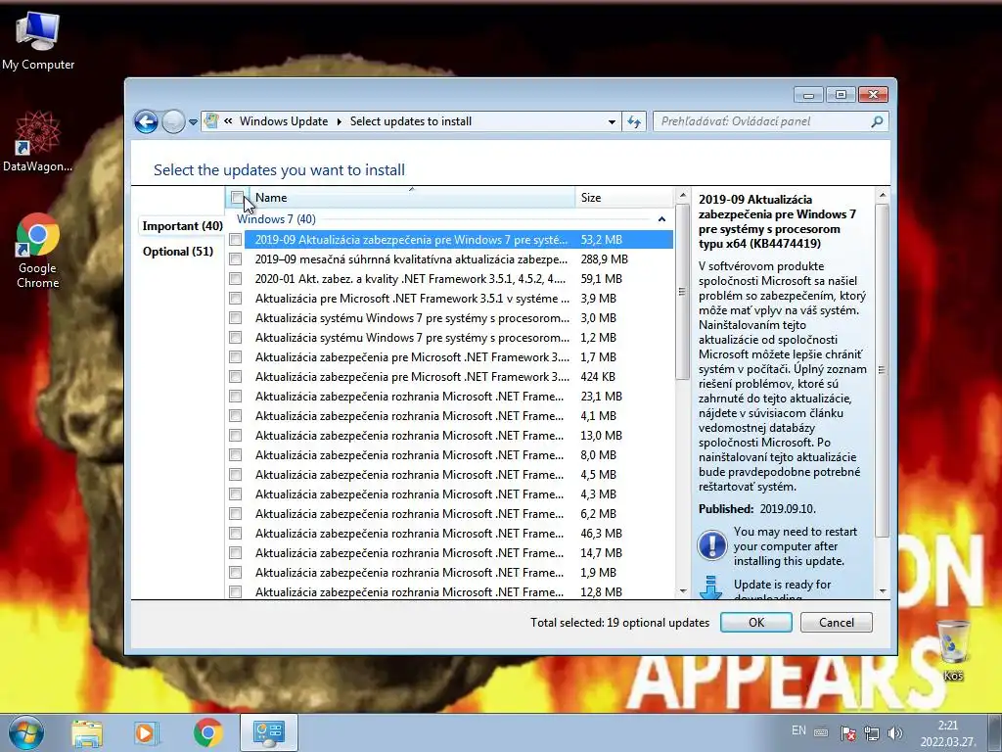
Task: Click the EN language indicator
Action: pyautogui.click(x=798, y=730)
